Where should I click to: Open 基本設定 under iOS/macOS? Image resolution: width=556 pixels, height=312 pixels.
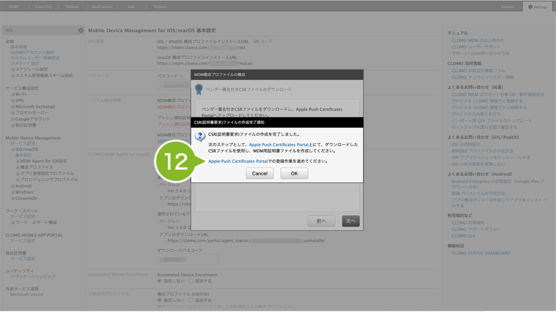tap(23, 155)
